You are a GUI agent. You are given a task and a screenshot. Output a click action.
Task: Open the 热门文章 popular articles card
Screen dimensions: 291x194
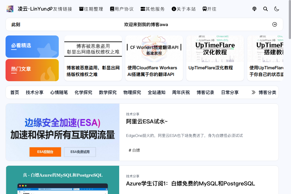click(x=32, y=70)
